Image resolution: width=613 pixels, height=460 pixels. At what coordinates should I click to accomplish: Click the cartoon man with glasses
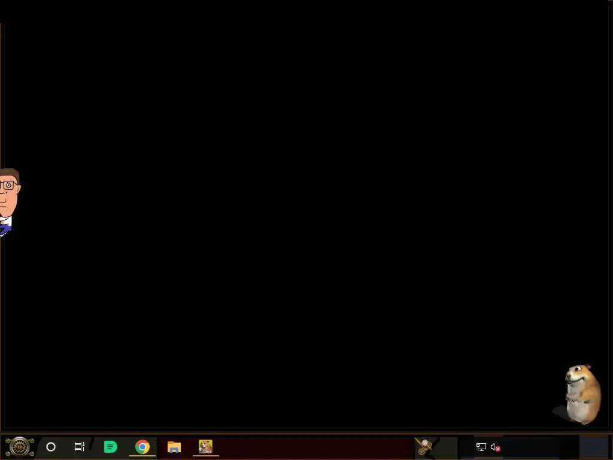coord(10,202)
